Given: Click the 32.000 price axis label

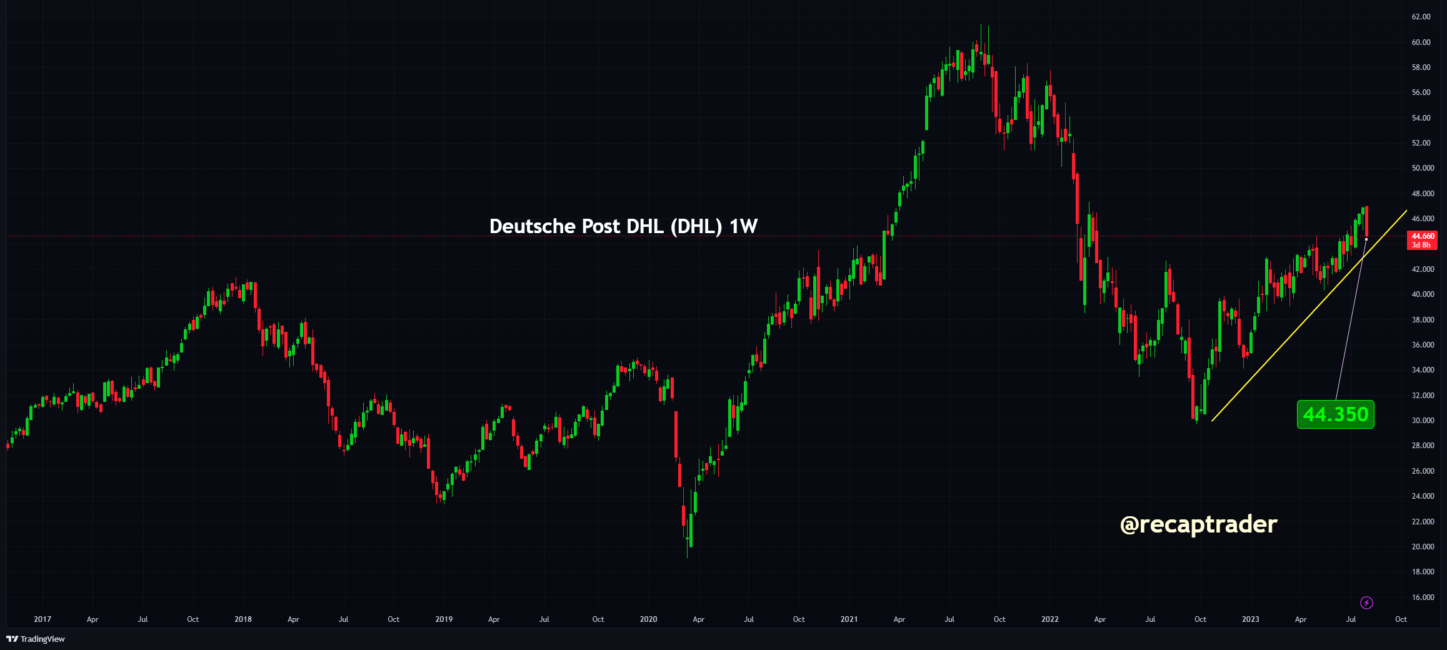Looking at the screenshot, I should 1423,396.
